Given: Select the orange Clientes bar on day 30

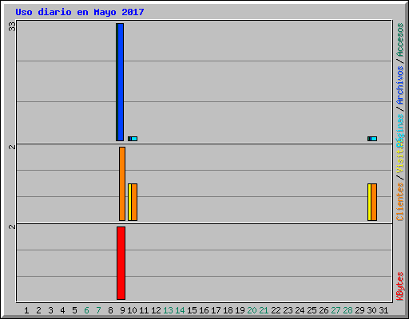Looking at the screenshot, I should pyautogui.click(x=374, y=202).
